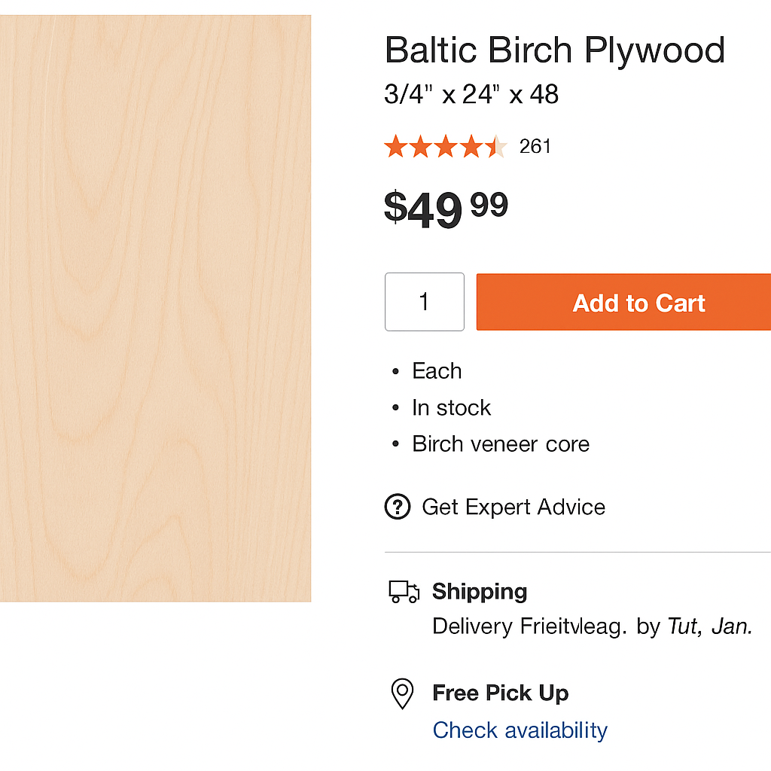Select the third rating star
Image resolution: width=771 pixels, height=771 pixels.
pyautogui.click(x=446, y=146)
